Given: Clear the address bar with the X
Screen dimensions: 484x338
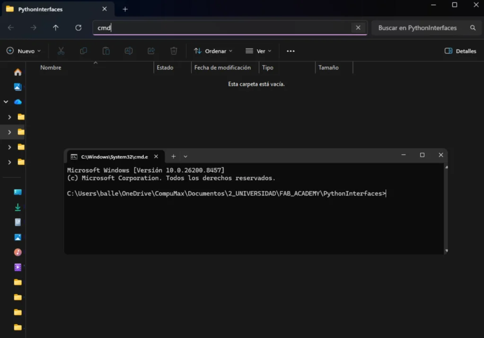Looking at the screenshot, I should point(358,27).
